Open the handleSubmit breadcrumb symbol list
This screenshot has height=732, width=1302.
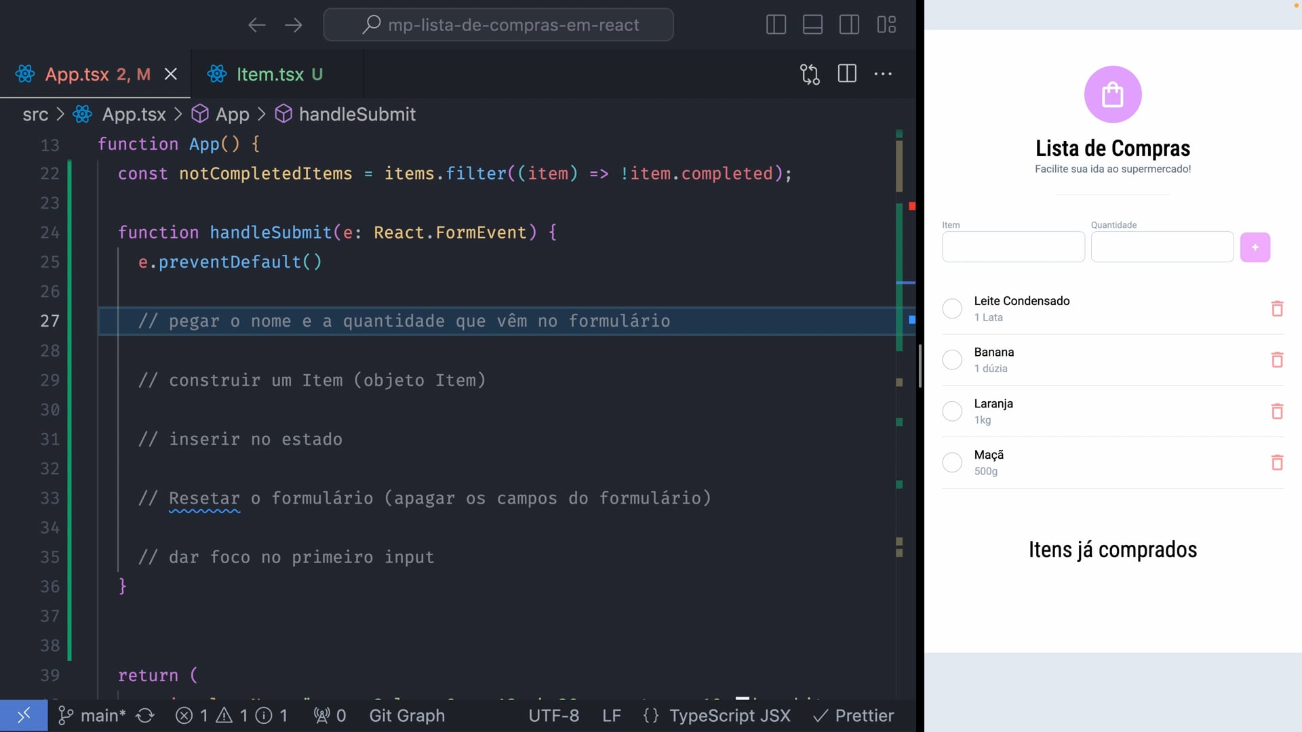(357, 115)
